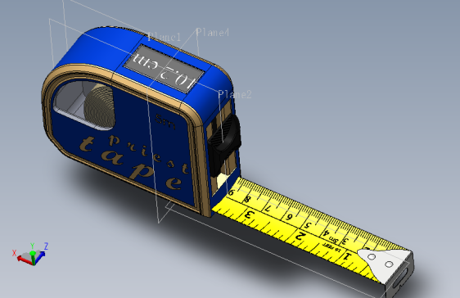Select the "5m" marking on the case side
Viewport: 460px width, 298px height.
point(165,121)
